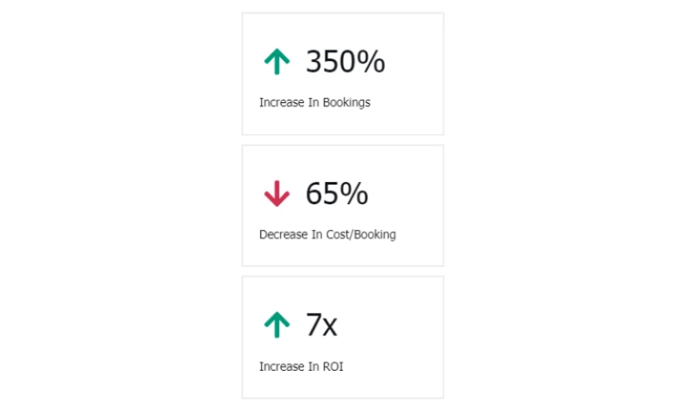Click the word Bookings under 350%
The width and height of the screenshot is (687, 412).
[x=347, y=103]
